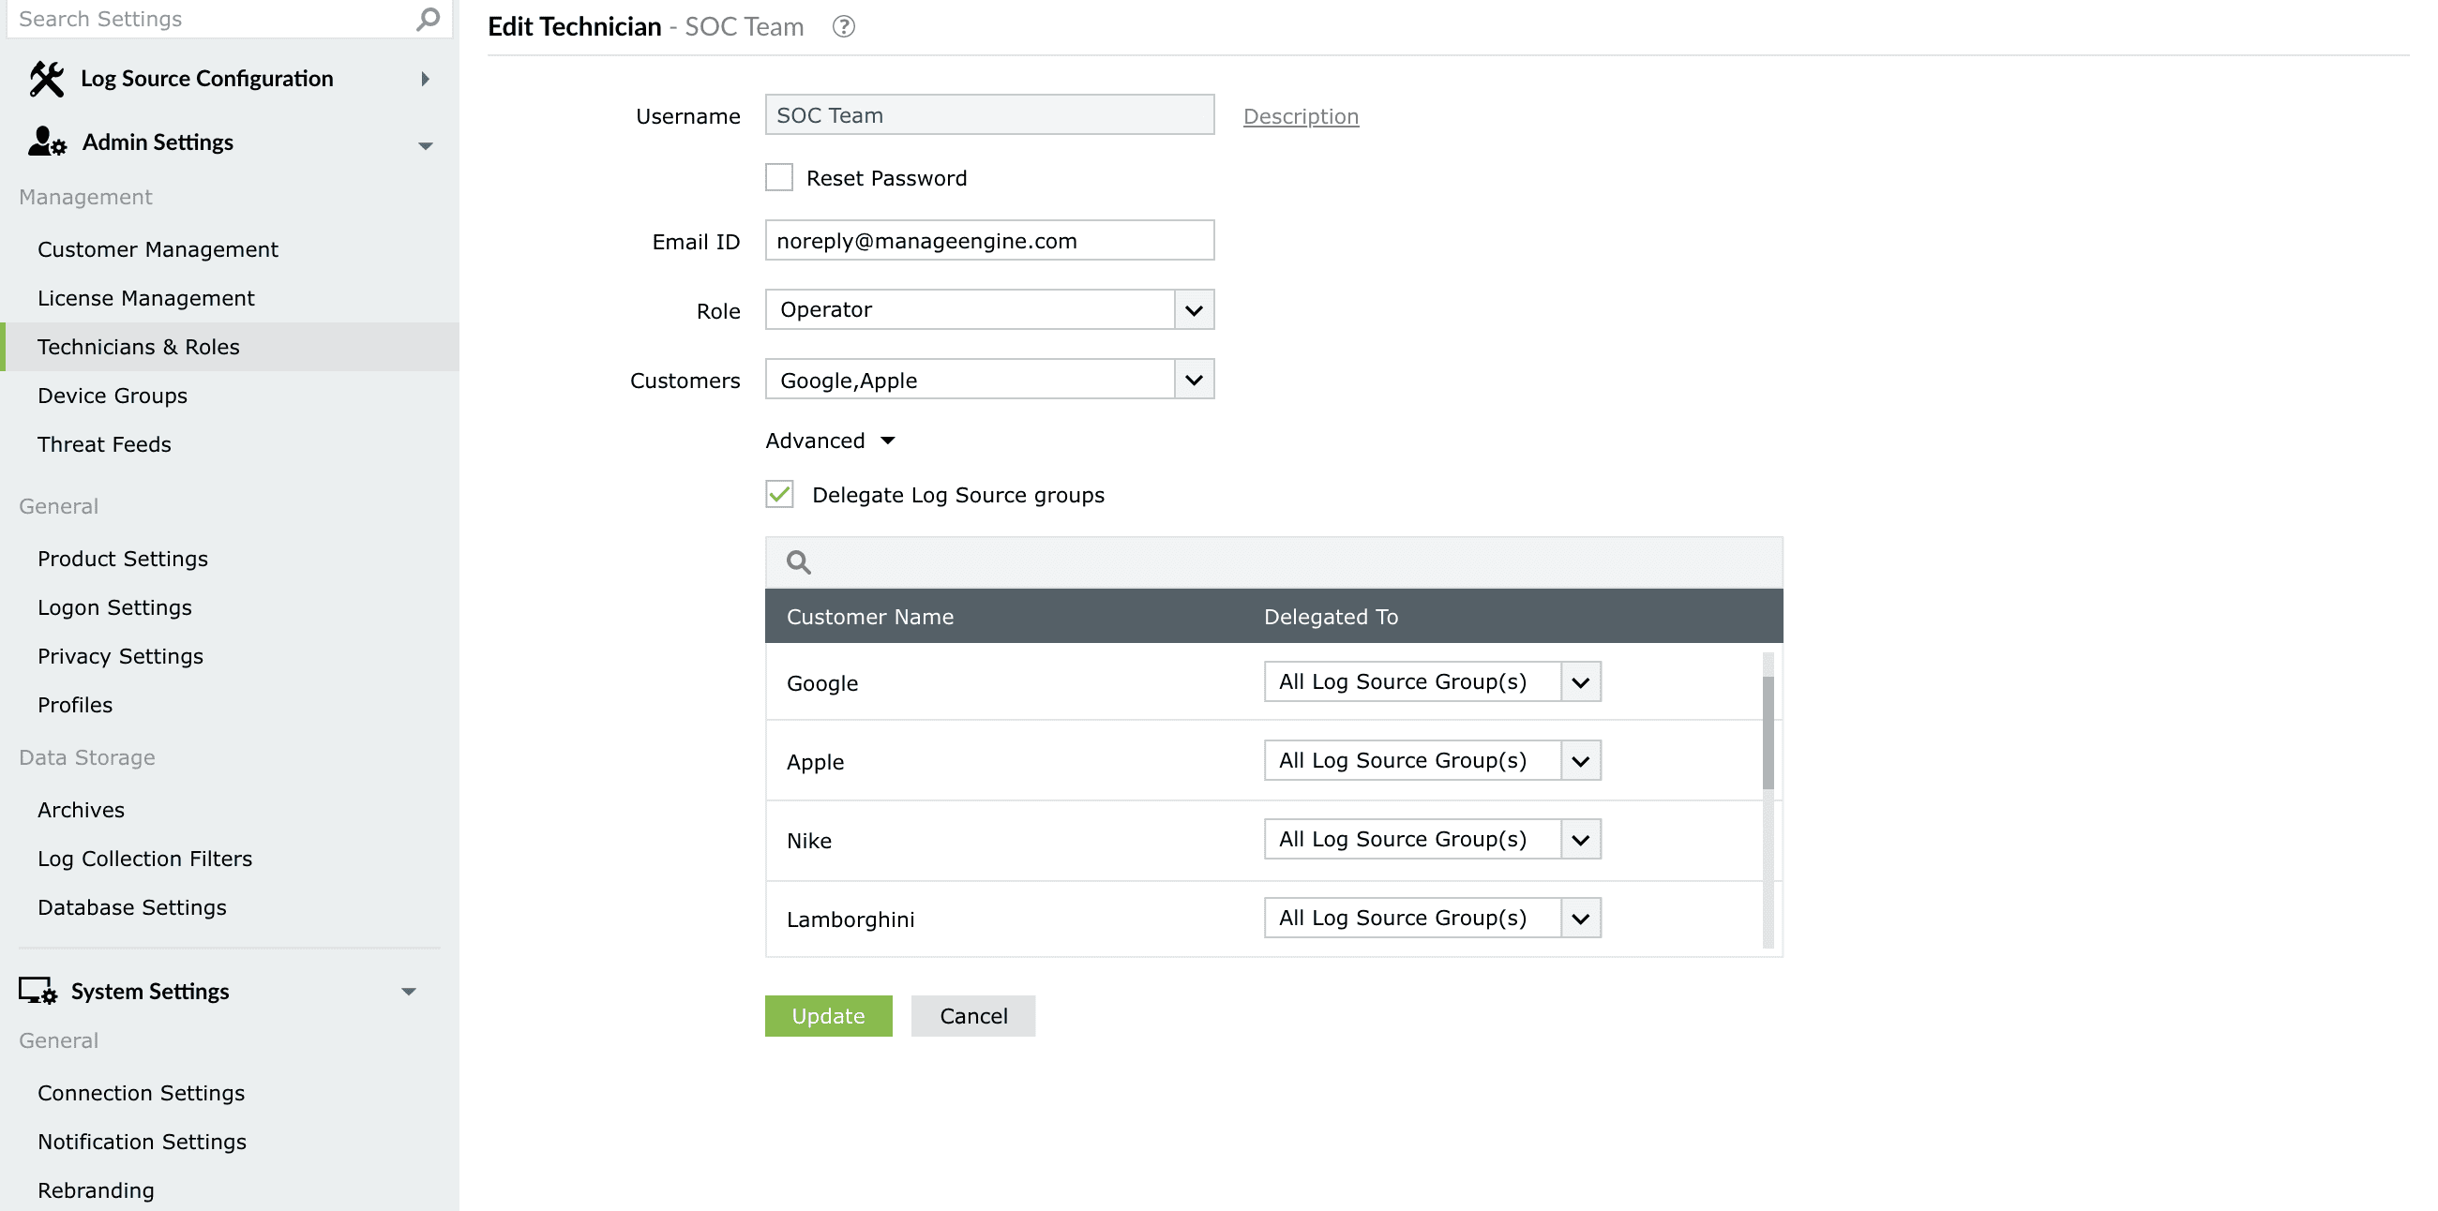Uncheck Delegate Log Source groups

(779, 495)
